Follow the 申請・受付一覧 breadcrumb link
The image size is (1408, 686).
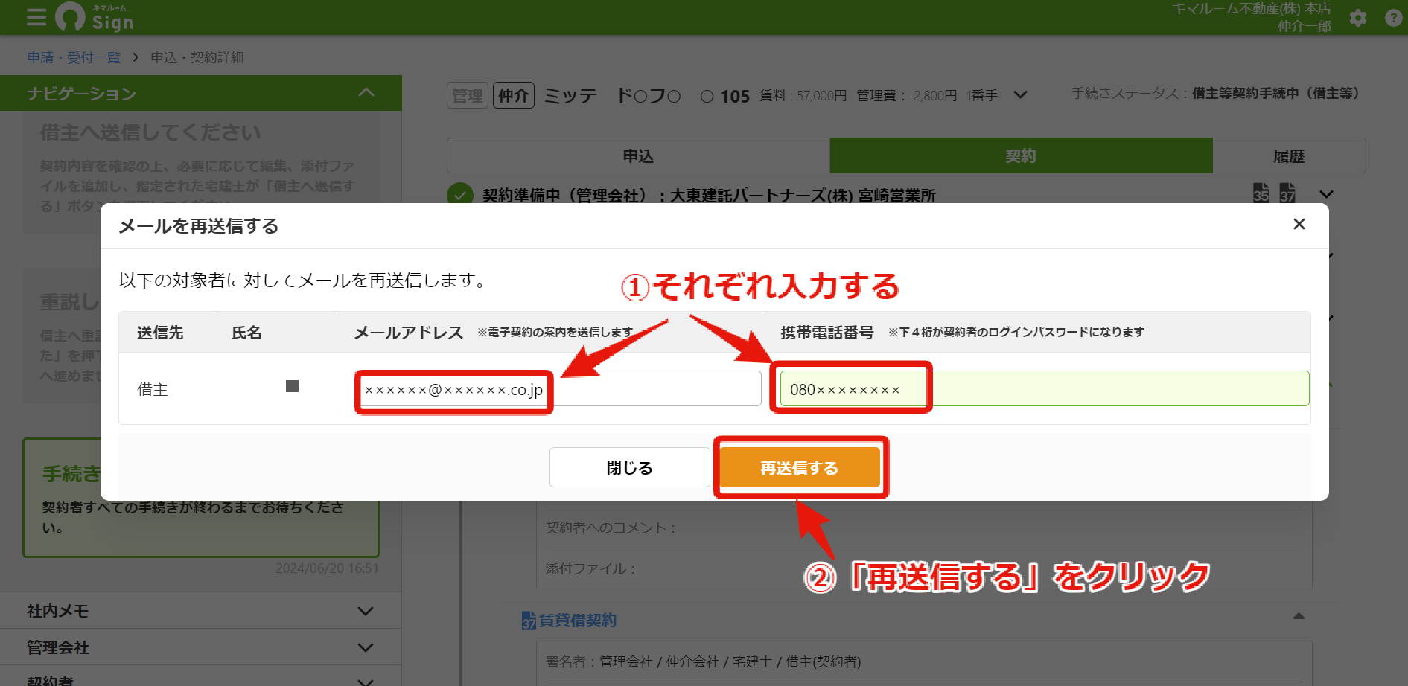[74, 57]
